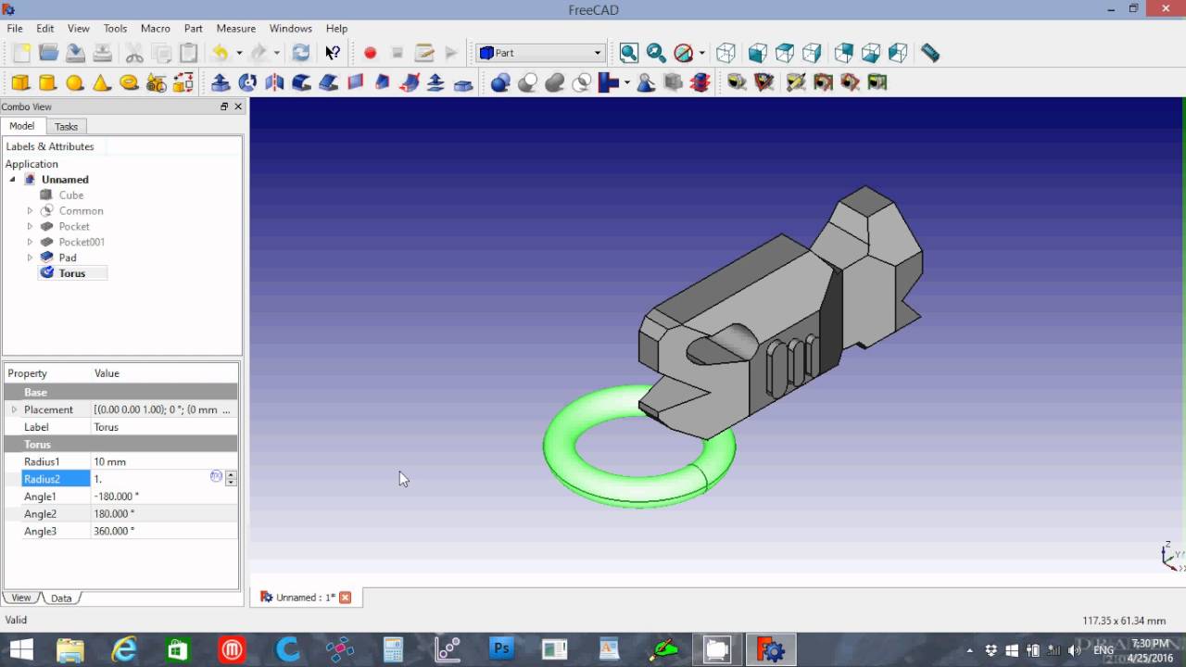Create a Cone primitive
1186x667 pixels.
[102, 82]
